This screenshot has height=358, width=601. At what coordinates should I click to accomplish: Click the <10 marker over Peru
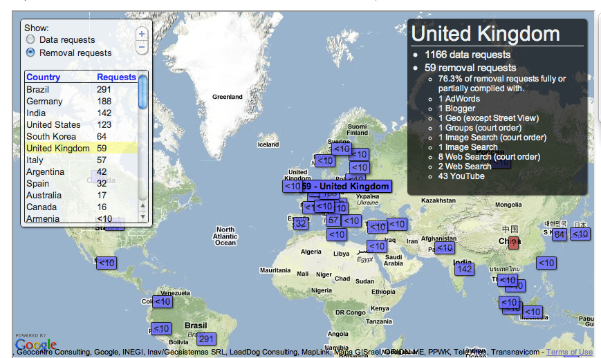click(161, 328)
